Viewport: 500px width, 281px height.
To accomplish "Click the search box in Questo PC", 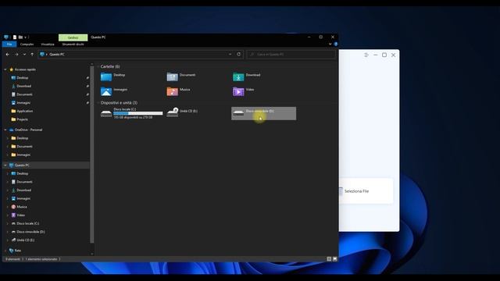I will [x=291, y=55].
